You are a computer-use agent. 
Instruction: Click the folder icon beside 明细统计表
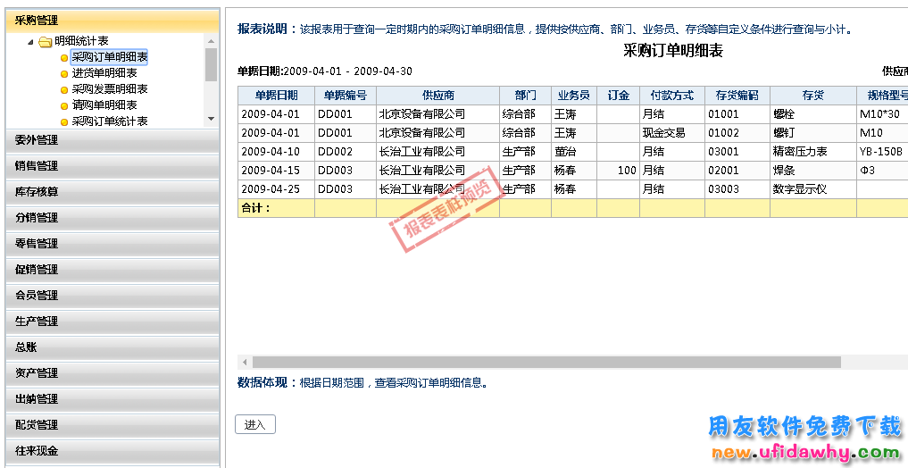[45, 41]
